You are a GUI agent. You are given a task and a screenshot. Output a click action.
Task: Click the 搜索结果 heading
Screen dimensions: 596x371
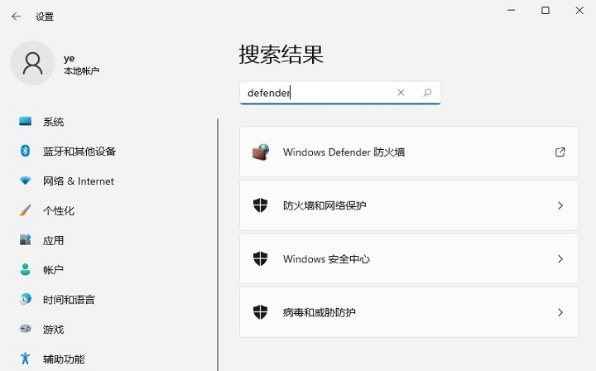(281, 54)
